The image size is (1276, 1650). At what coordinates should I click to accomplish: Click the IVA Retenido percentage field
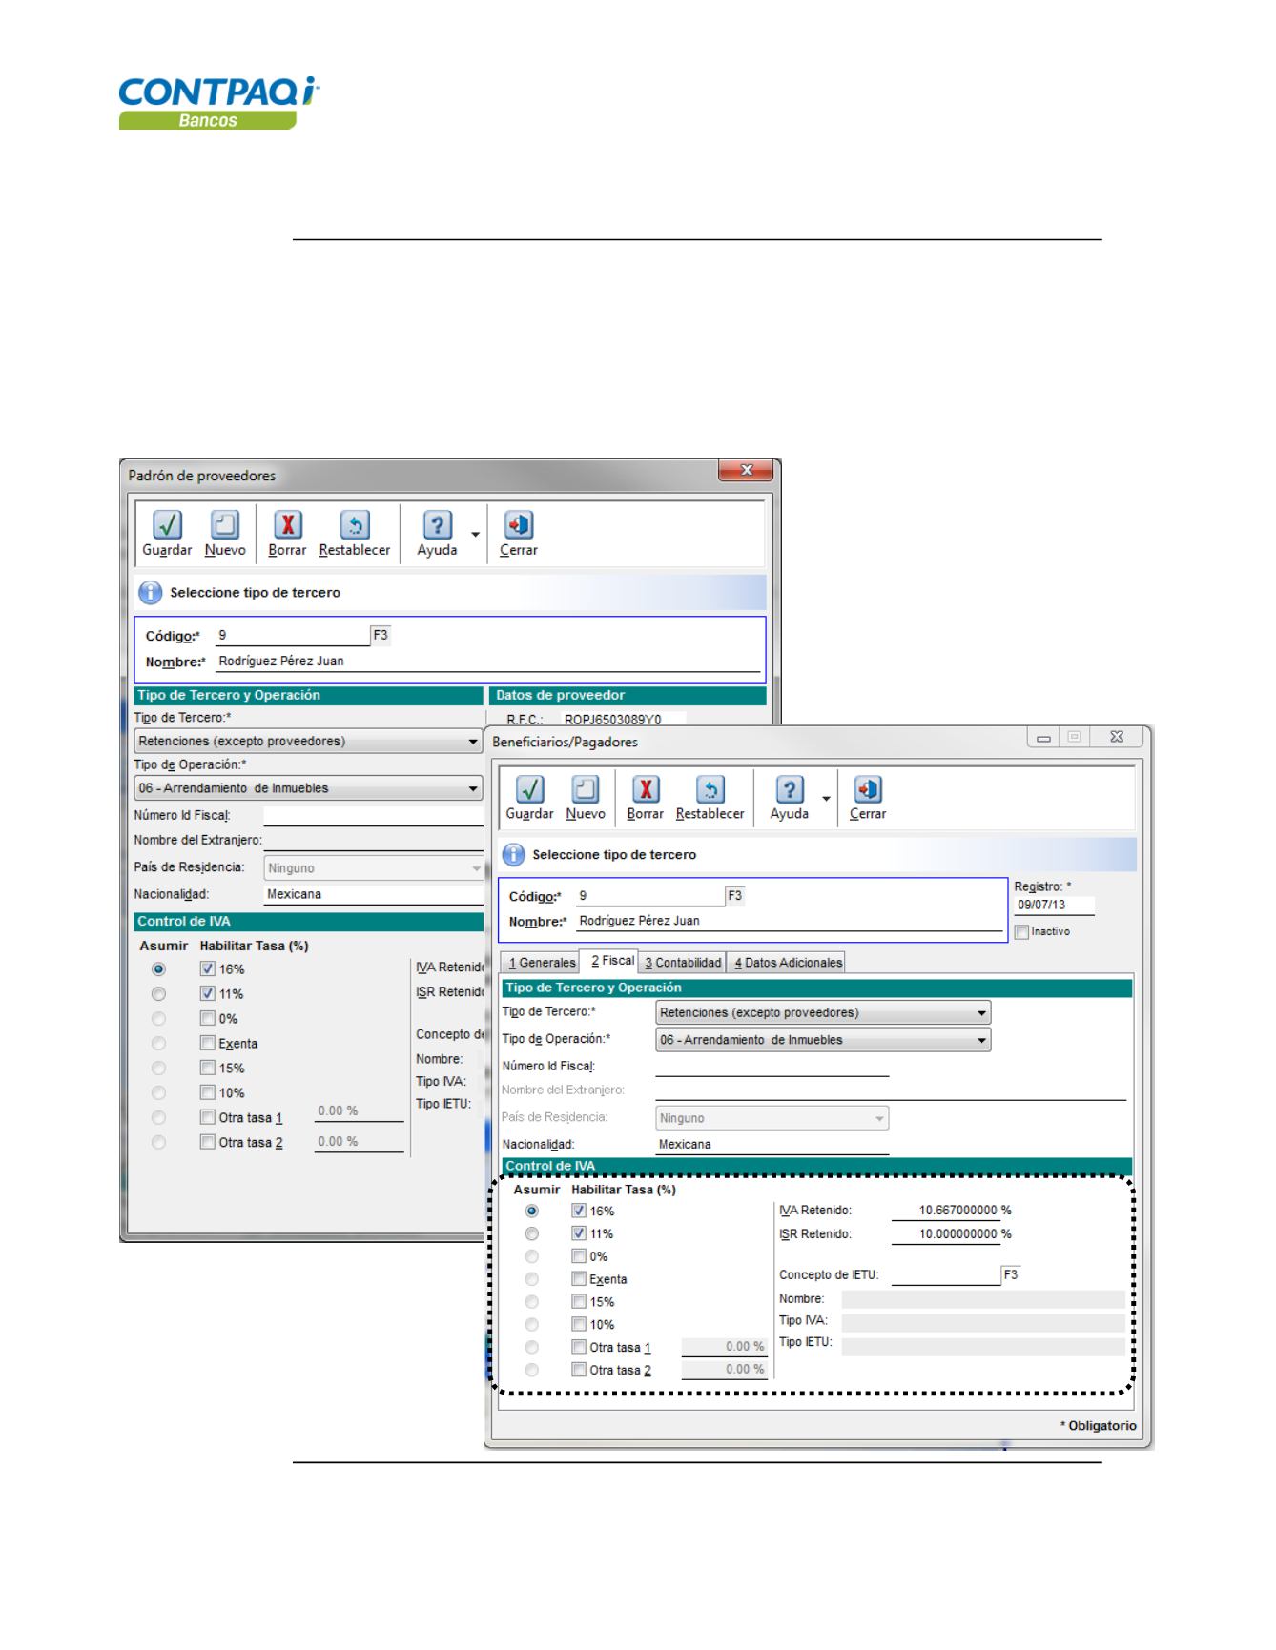coord(950,1211)
